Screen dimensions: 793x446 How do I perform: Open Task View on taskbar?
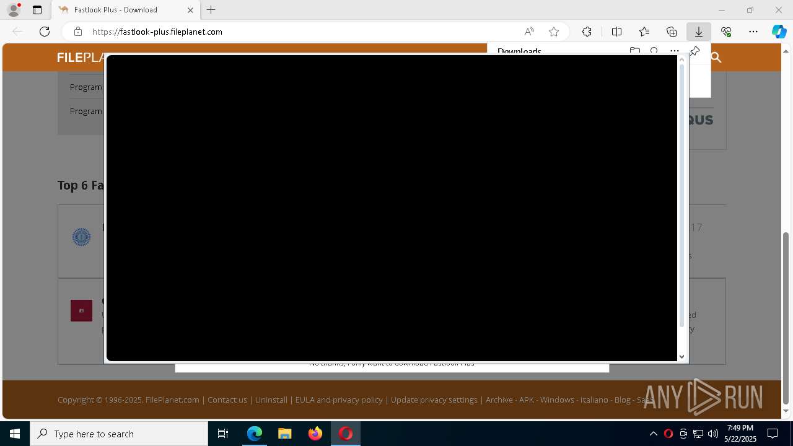(x=223, y=434)
